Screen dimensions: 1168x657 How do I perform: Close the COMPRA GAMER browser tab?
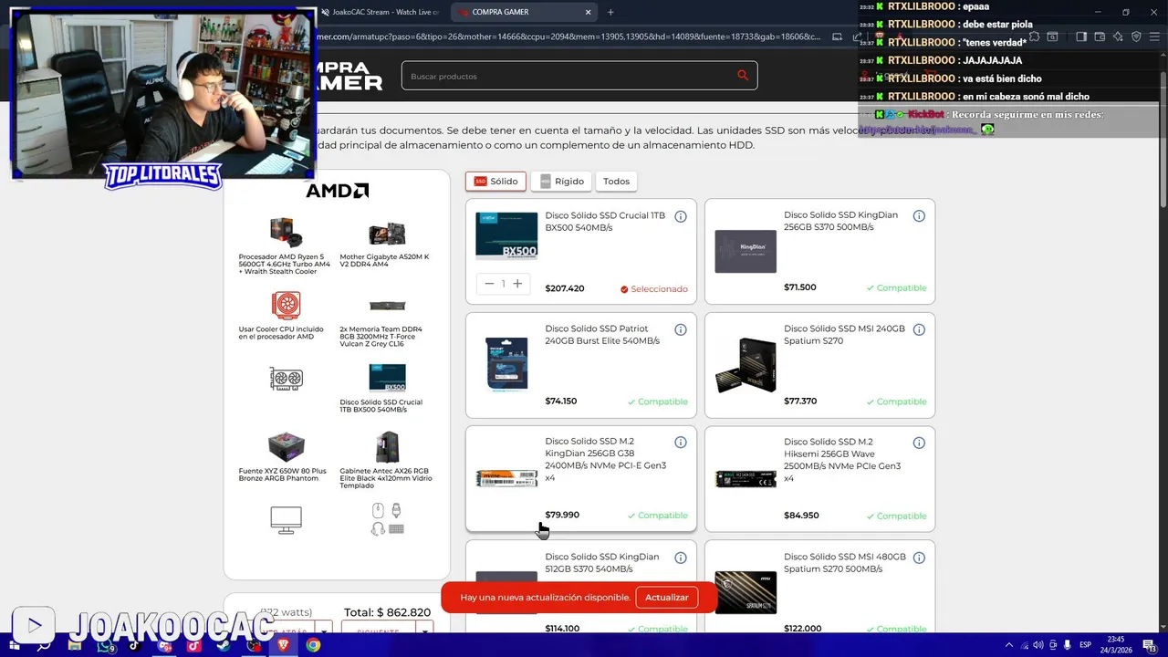tap(589, 12)
